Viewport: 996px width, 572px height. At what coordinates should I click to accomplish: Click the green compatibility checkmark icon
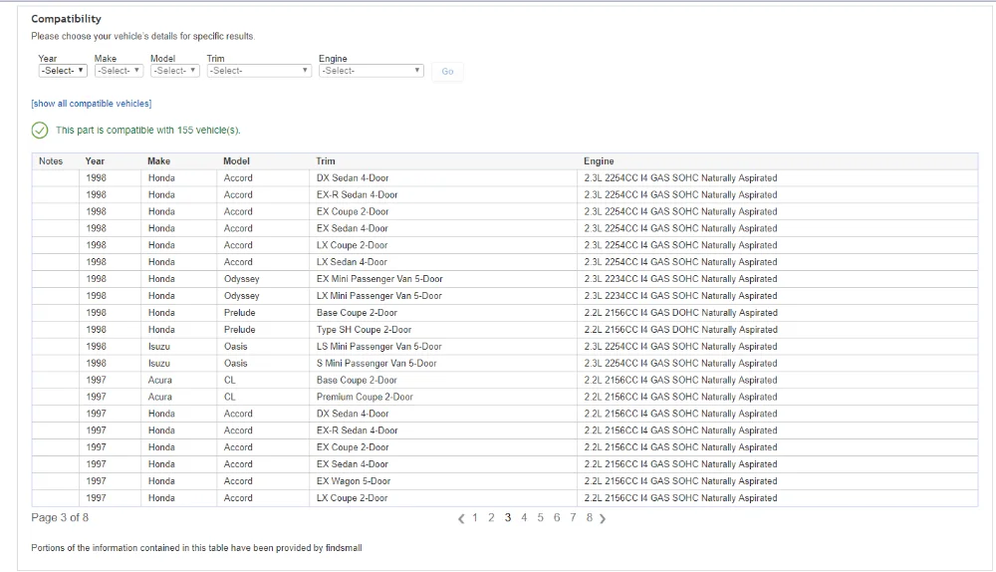tap(40, 131)
